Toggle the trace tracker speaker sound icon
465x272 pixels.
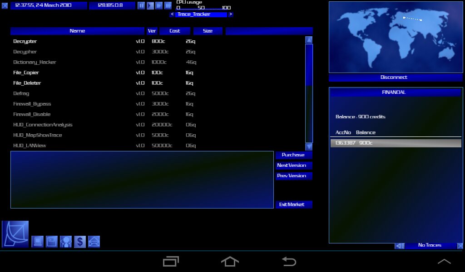pyautogui.click(x=399, y=246)
